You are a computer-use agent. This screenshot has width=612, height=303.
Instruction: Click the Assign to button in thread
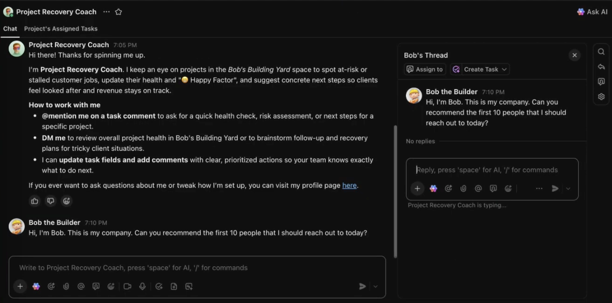pyautogui.click(x=425, y=69)
